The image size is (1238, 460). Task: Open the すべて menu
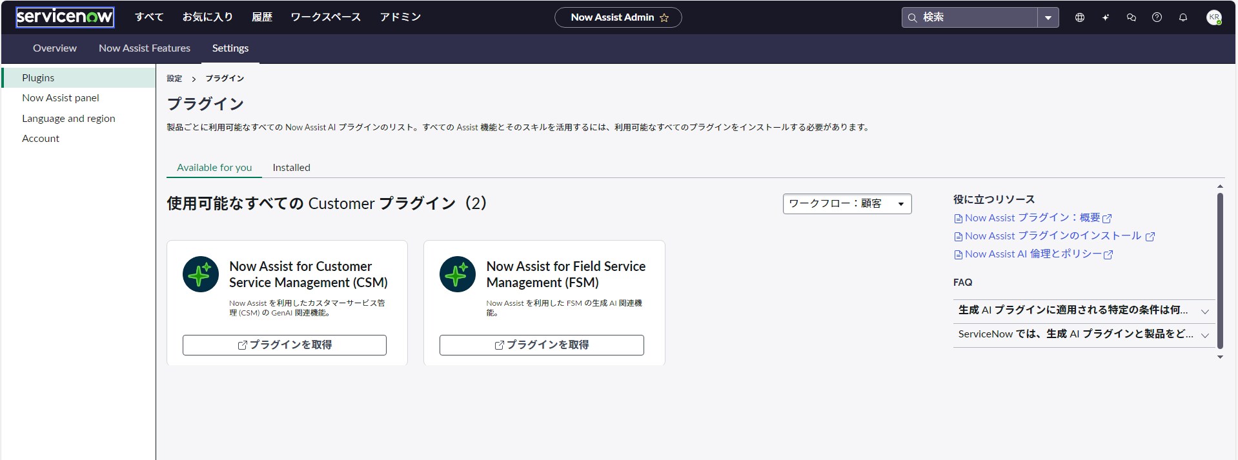(149, 17)
